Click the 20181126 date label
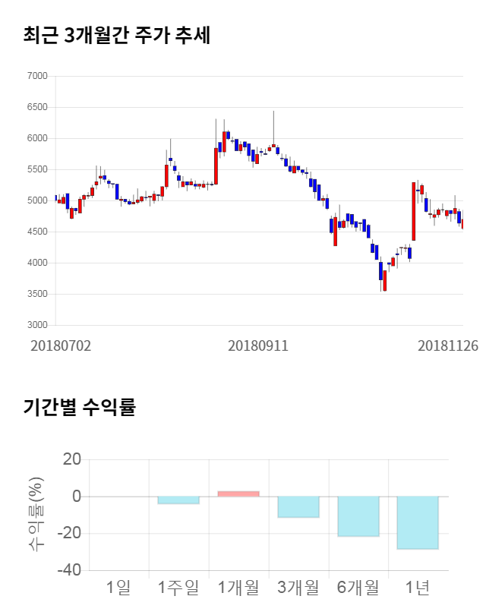Screen dimensions: 486x615 tap(448, 345)
